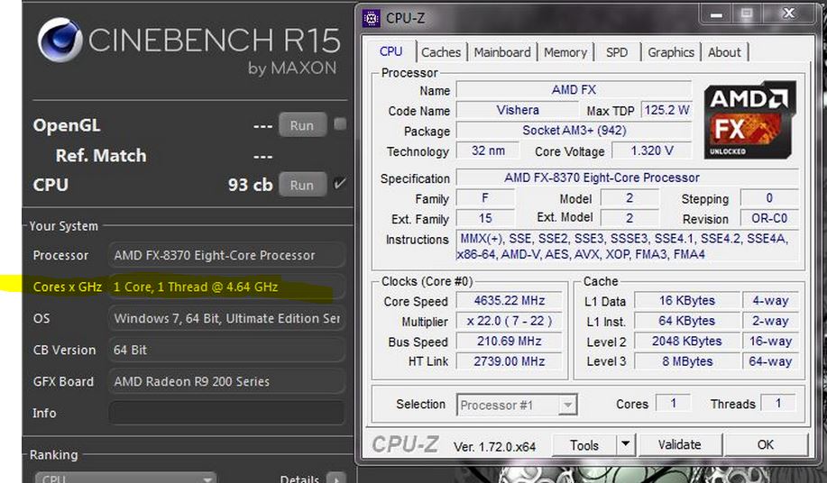
Task: Click the AMD FX name value
Action: pyautogui.click(x=574, y=89)
